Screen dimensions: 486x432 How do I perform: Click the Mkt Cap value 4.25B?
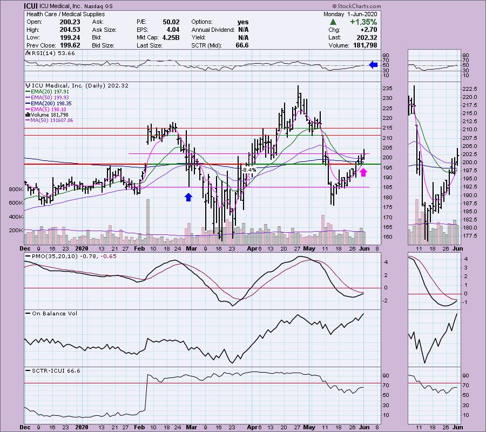(171, 37)
